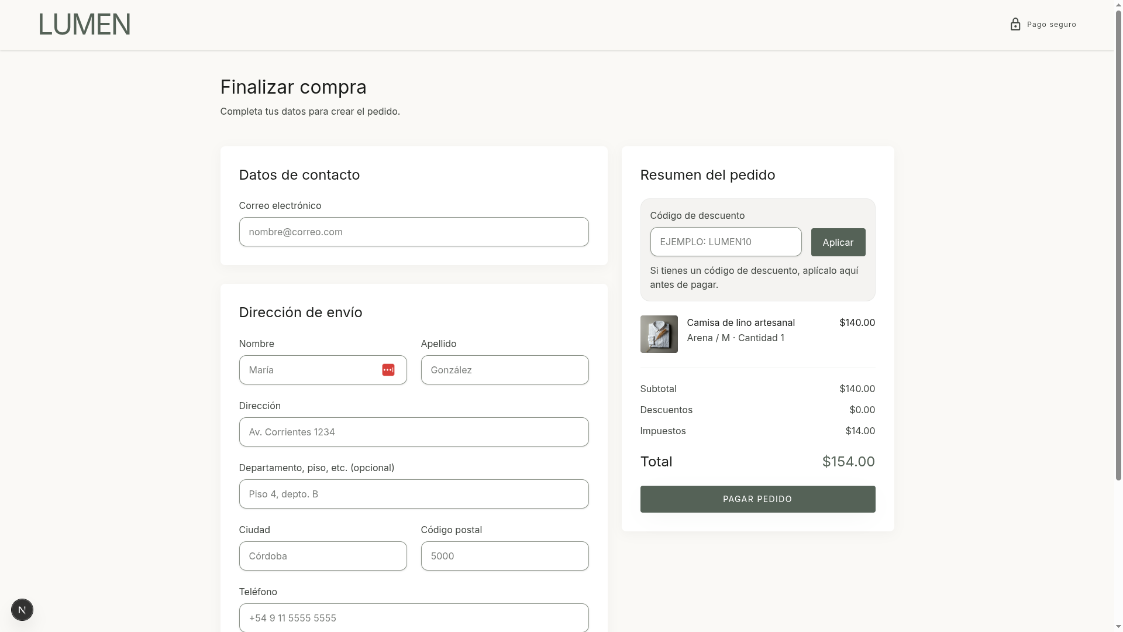Focus the Departamento, piso optional field
1123x632 pixels.
tap(414, 494)
